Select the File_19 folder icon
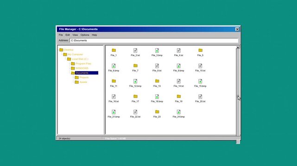Screen dimensions: 297x166 pos(178,96)
